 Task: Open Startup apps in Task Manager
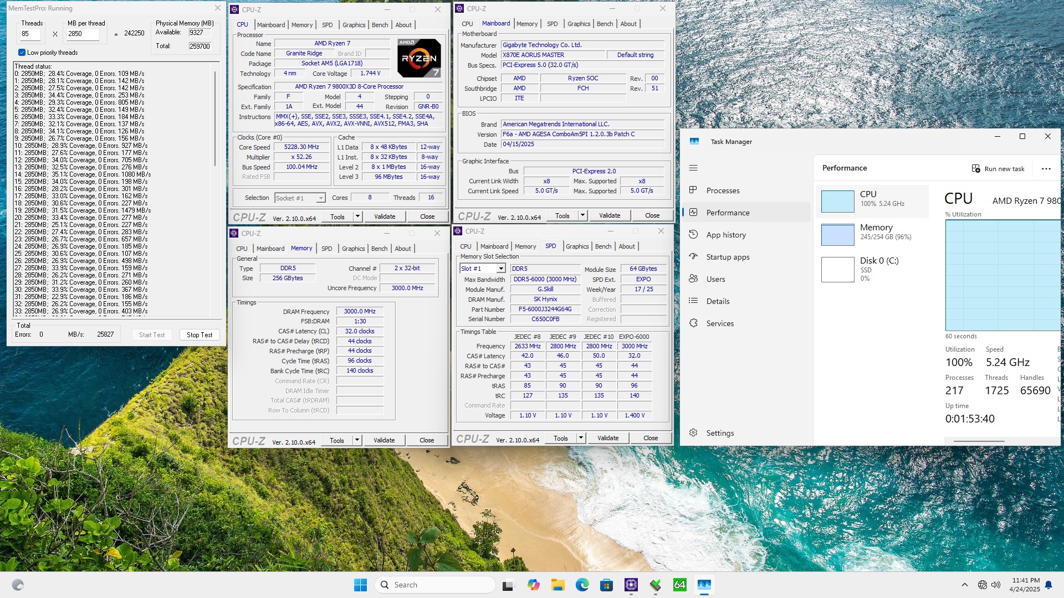[746, 257]
